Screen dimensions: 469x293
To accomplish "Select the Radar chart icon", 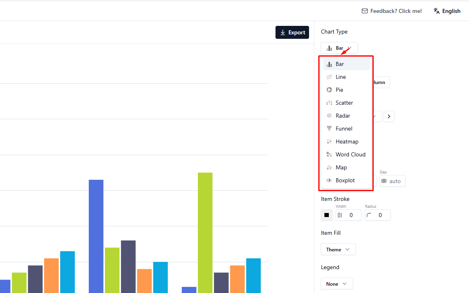I will coord(329,115).
